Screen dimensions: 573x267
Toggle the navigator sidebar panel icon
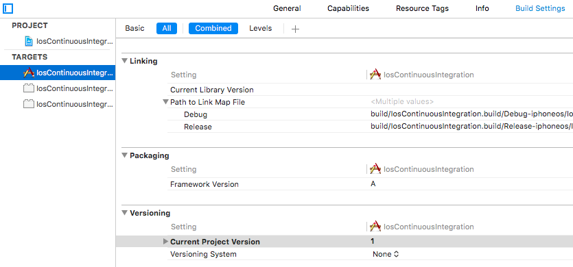tap(8, 8)
